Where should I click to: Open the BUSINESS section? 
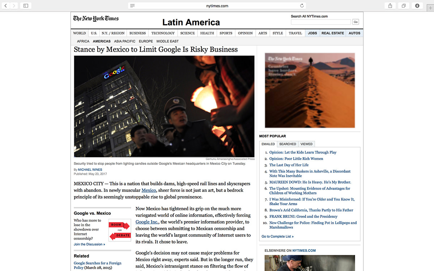[x=138, y=33]
